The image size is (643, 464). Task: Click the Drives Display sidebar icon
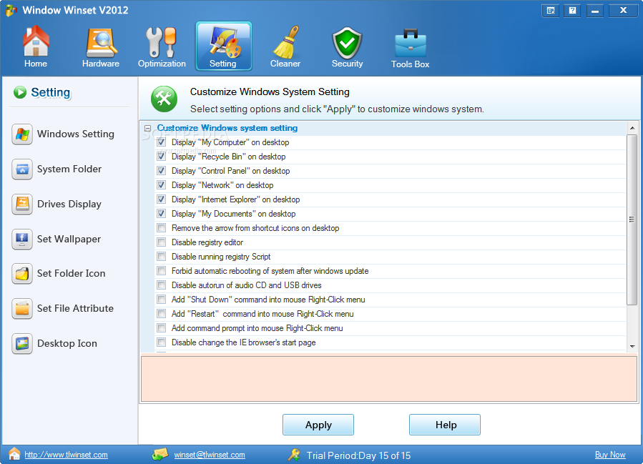pyautogui.click(x=22, y=204)
